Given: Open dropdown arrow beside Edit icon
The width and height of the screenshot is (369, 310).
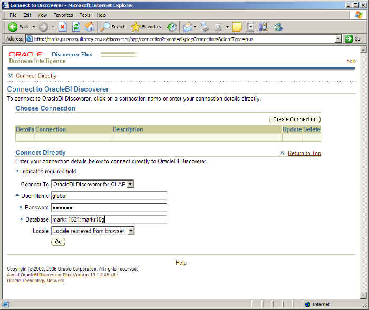Looking at the screenshot, I should click(227, 27).
